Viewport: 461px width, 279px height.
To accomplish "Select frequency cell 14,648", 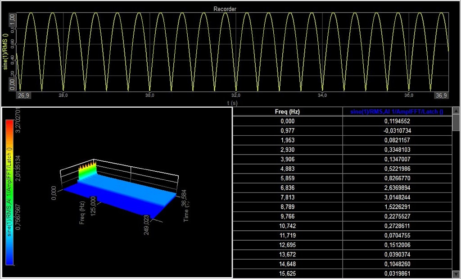I will [288, 264].
